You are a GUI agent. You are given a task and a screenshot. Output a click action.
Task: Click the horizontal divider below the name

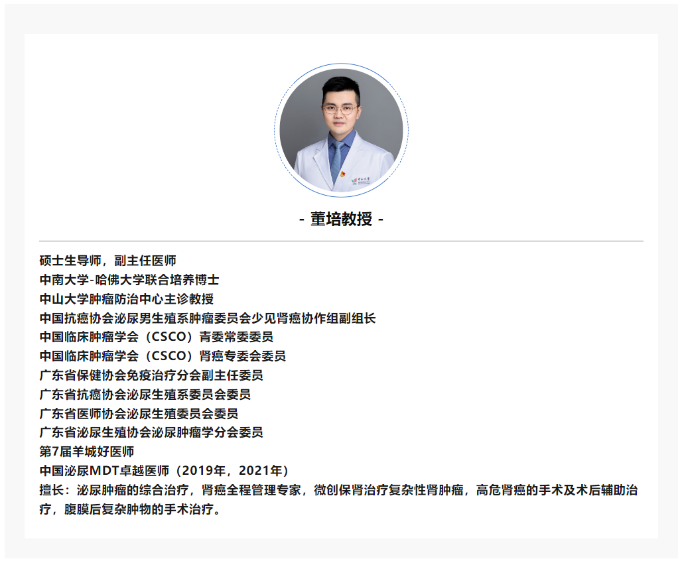coord(341,241)
